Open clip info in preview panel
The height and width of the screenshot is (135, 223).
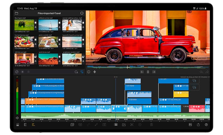coord(89,72)
